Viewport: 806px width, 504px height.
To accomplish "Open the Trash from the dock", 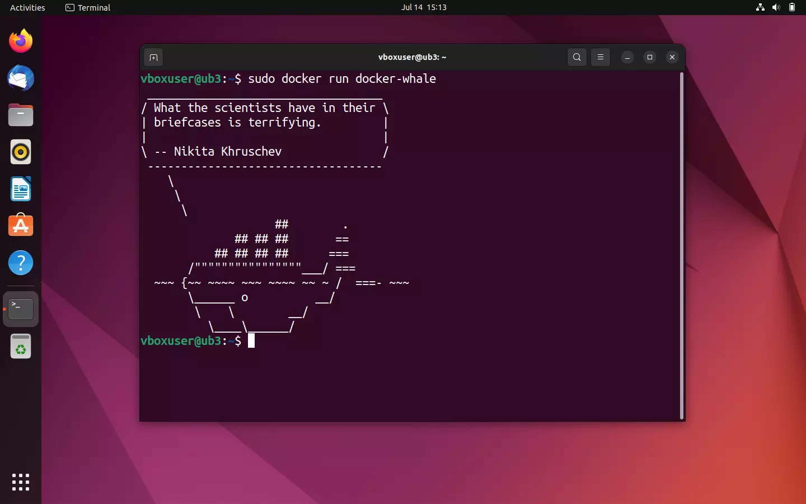I will pos(20,346).
